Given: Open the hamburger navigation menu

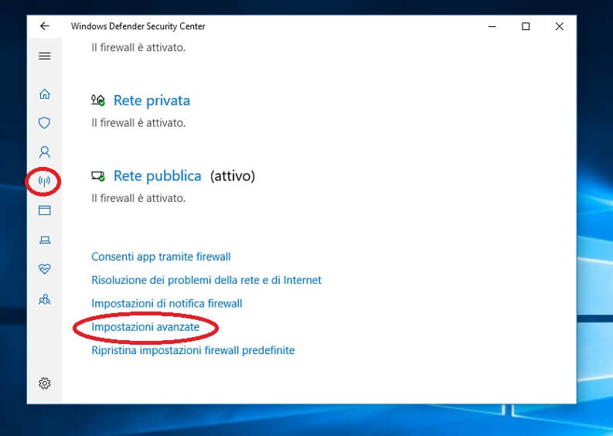Looking at the screenshot, I should pos(45,56).
